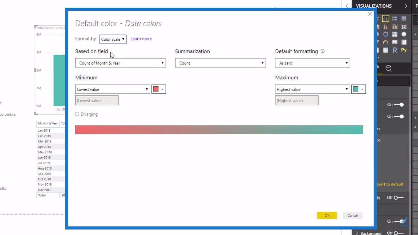Image resolution: width=418 pixels, height=235 pixels.
Task: Click the (Lowest value) input box
Action: (97, 100)
